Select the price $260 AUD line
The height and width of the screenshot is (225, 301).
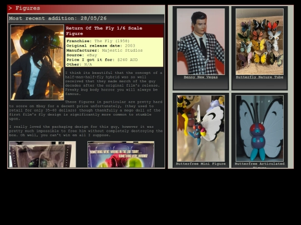pyautogui.click(x=102, y=59)
